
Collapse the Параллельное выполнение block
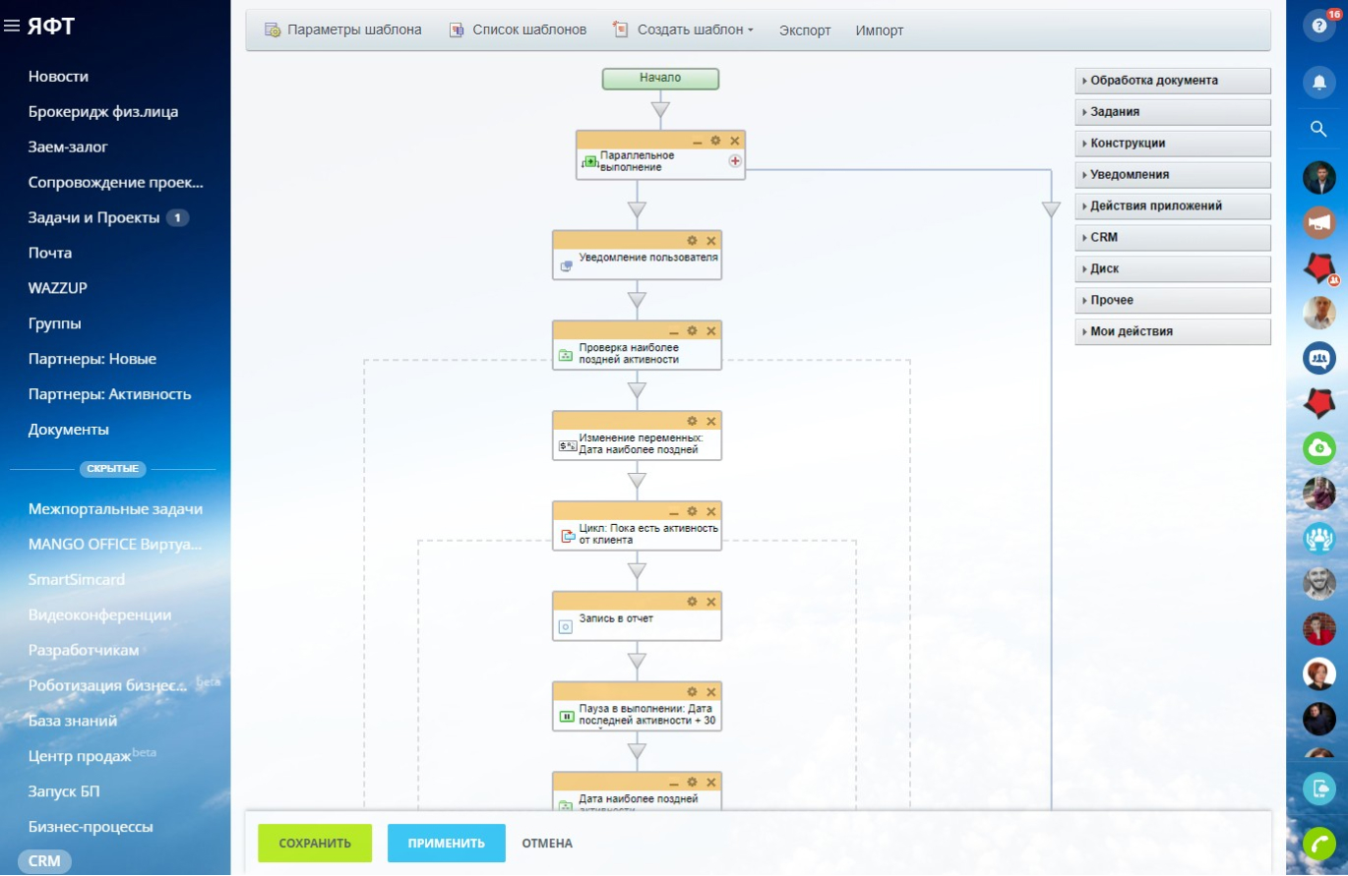click(x=698, y=142)
